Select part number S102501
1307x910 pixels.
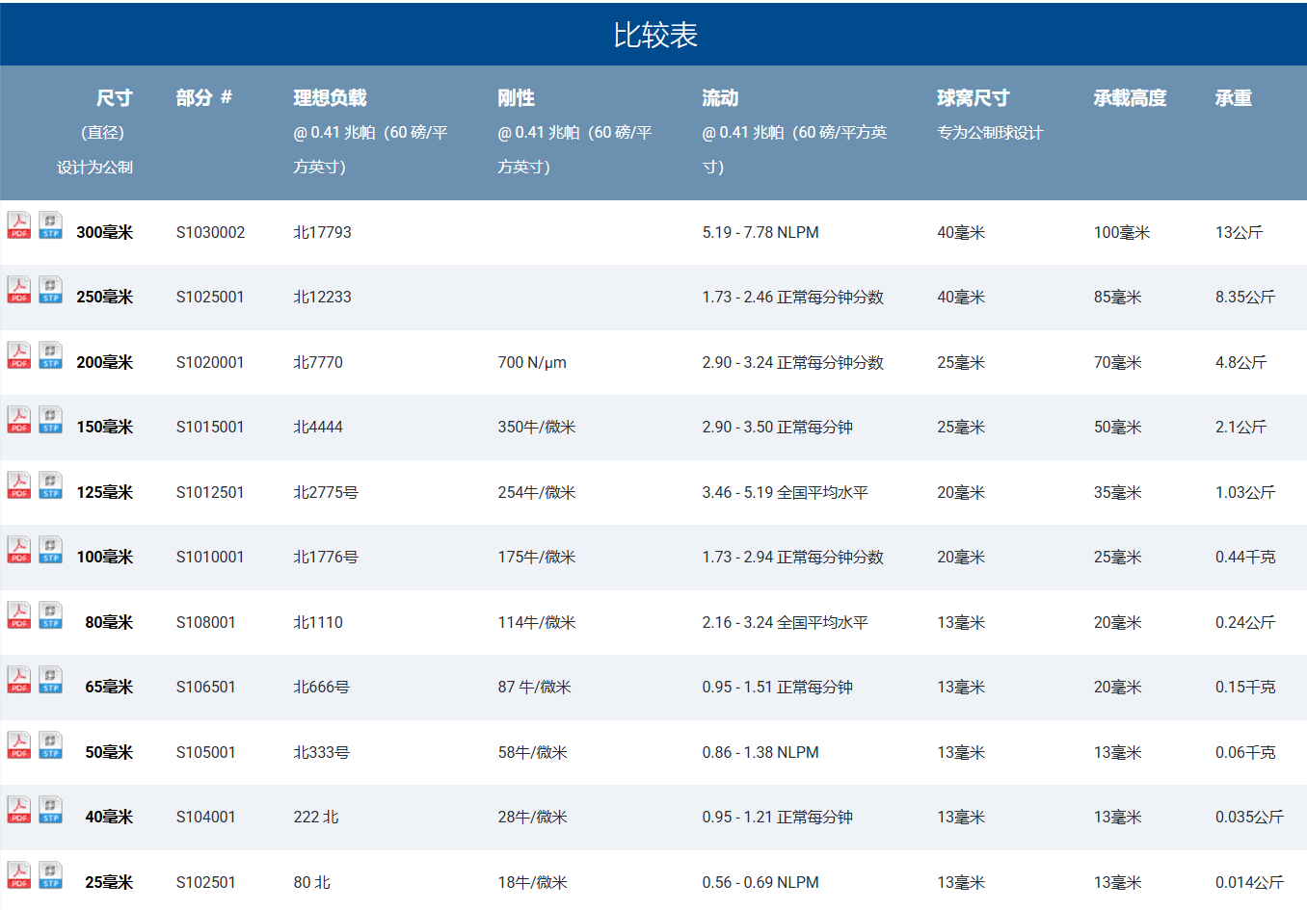[205, 882]
